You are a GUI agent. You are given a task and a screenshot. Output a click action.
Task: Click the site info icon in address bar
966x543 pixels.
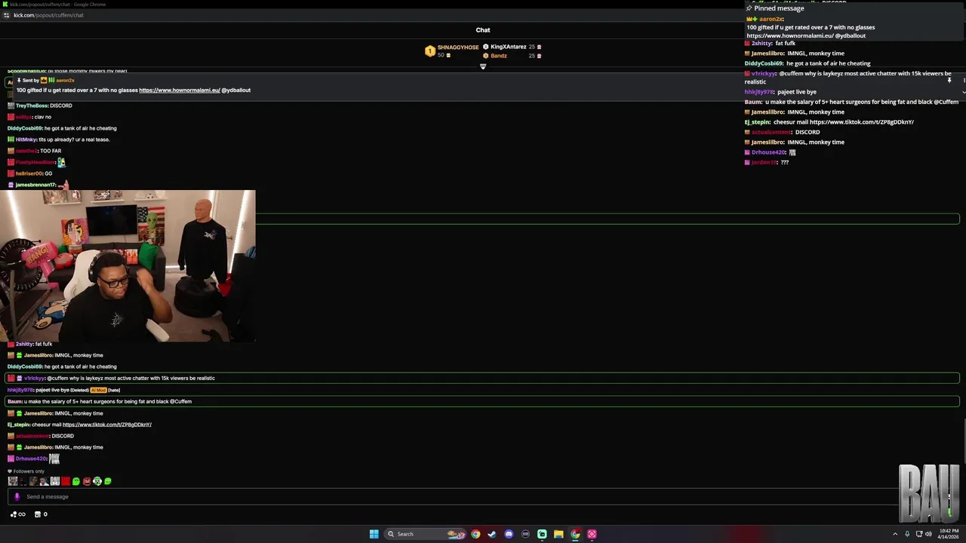click(x=7, y=15)
